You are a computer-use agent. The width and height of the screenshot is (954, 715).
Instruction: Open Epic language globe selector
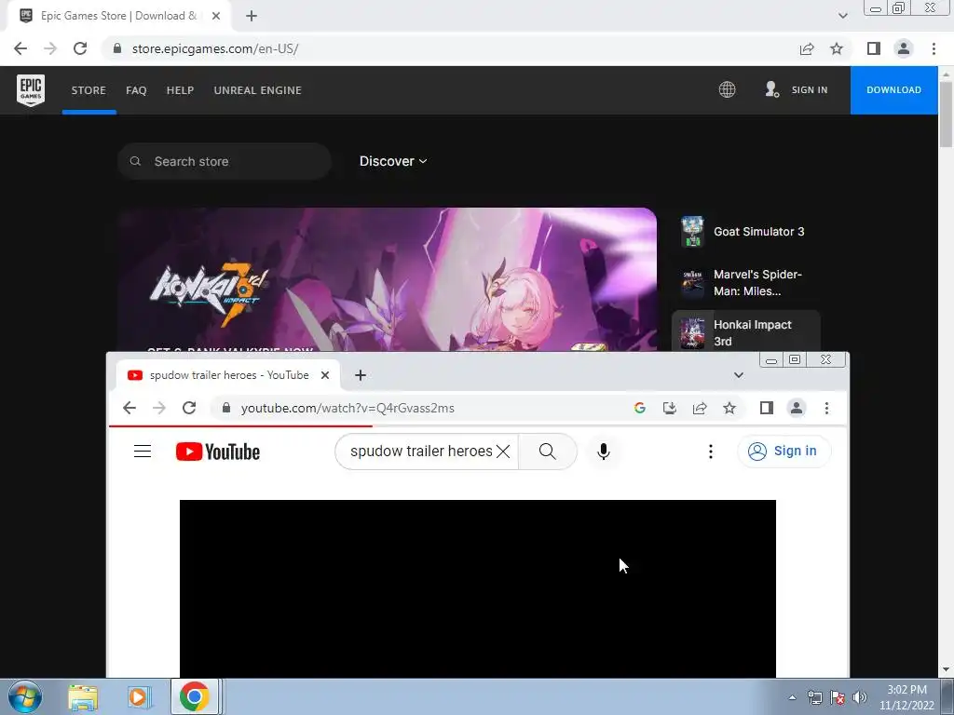click(727, 89)
